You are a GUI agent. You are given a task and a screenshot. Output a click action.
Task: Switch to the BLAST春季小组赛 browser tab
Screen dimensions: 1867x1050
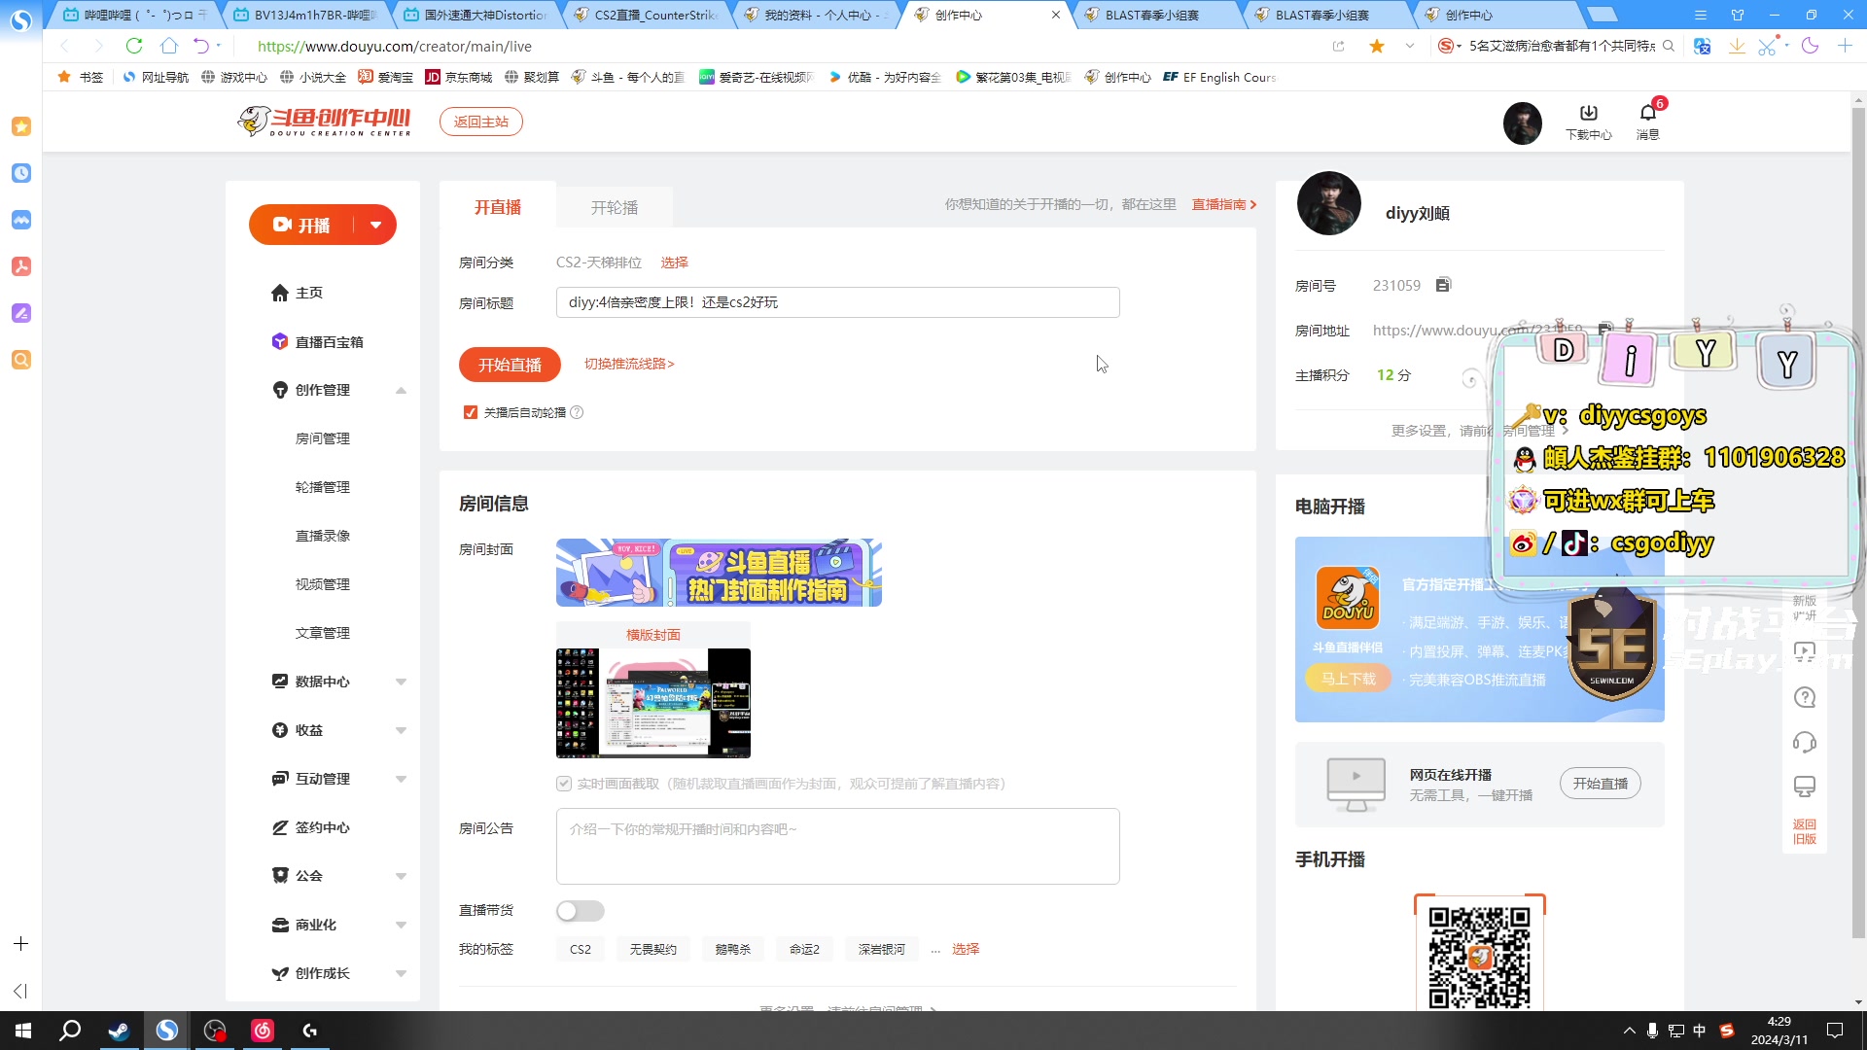[x=1152, y=15]
